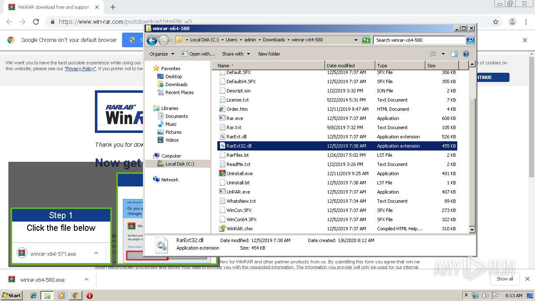Click the Explorer Back navigation arrow
This screenshot has height=301, width=535.
point(152,40)
